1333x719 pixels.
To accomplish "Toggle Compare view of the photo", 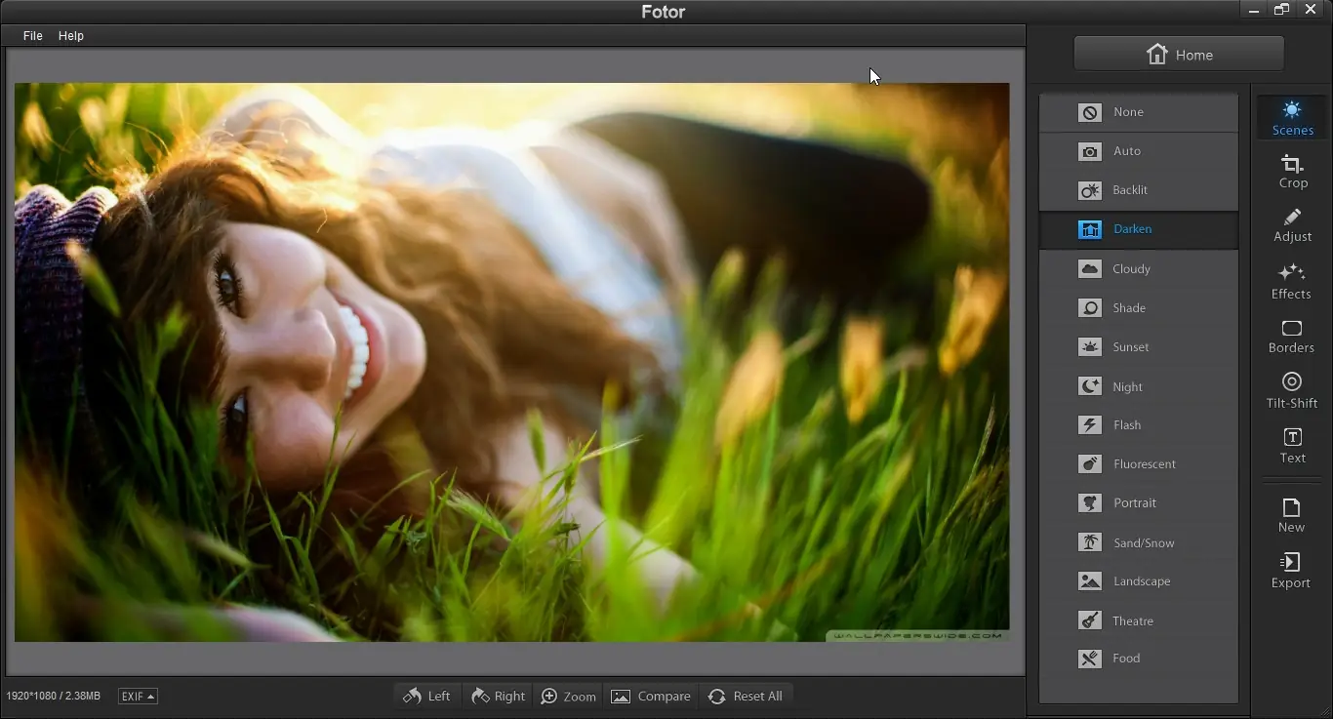I will pyautogui.click(x=651, y=697).
